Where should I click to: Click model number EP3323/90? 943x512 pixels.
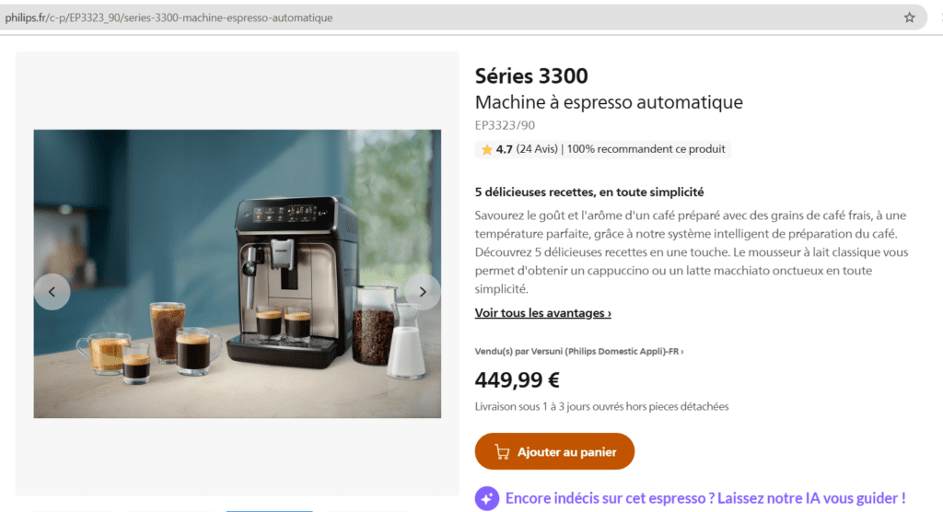[505, 125]
